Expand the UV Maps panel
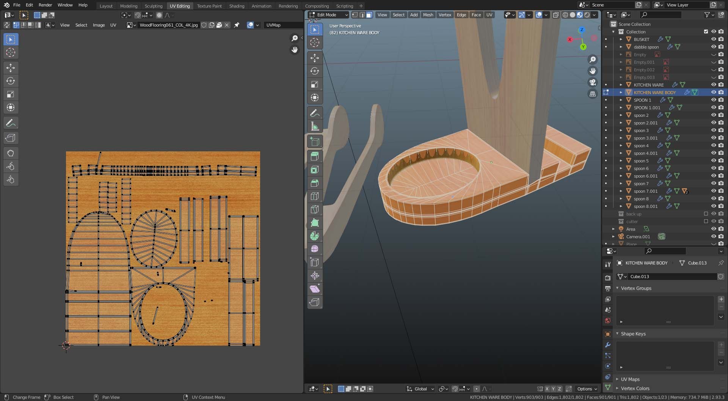This screenshot has height=401, width=728. coord(630,379)
